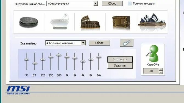Click the 1k equalizer slider handle
The image size is (184, 103).
67,57
